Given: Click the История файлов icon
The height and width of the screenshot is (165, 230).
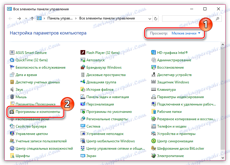Looking at the screenshot, I should 83,89.
